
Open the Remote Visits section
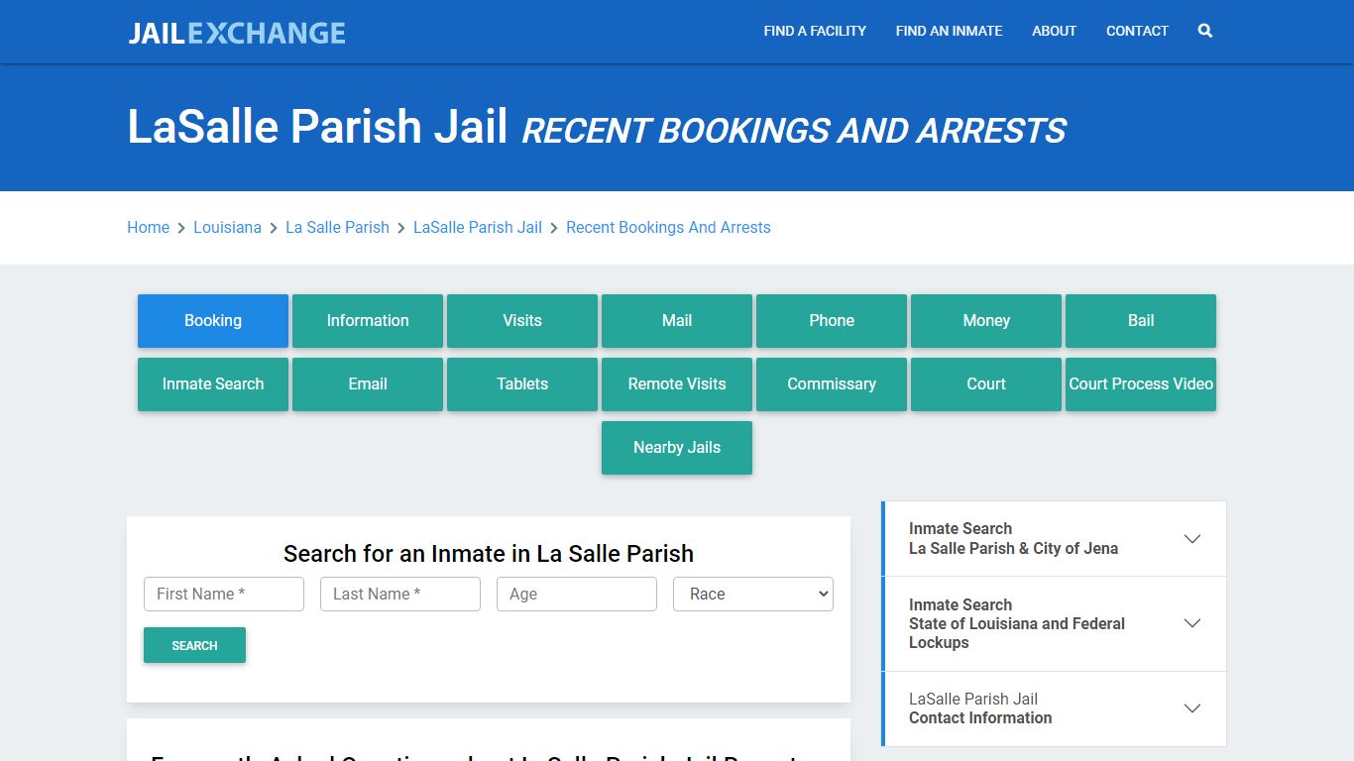[677, 383]
